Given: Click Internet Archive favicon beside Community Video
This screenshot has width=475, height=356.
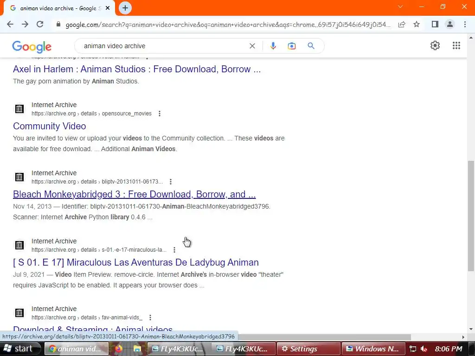Looking at the screenshot, I should [x=19, y=108].
